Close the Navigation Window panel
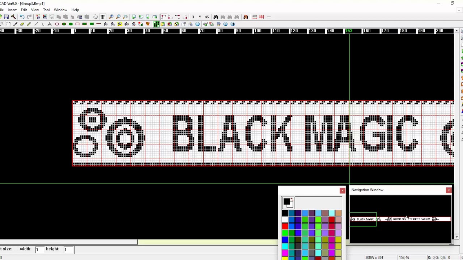The image size is (463, 260). click(449, 190)
